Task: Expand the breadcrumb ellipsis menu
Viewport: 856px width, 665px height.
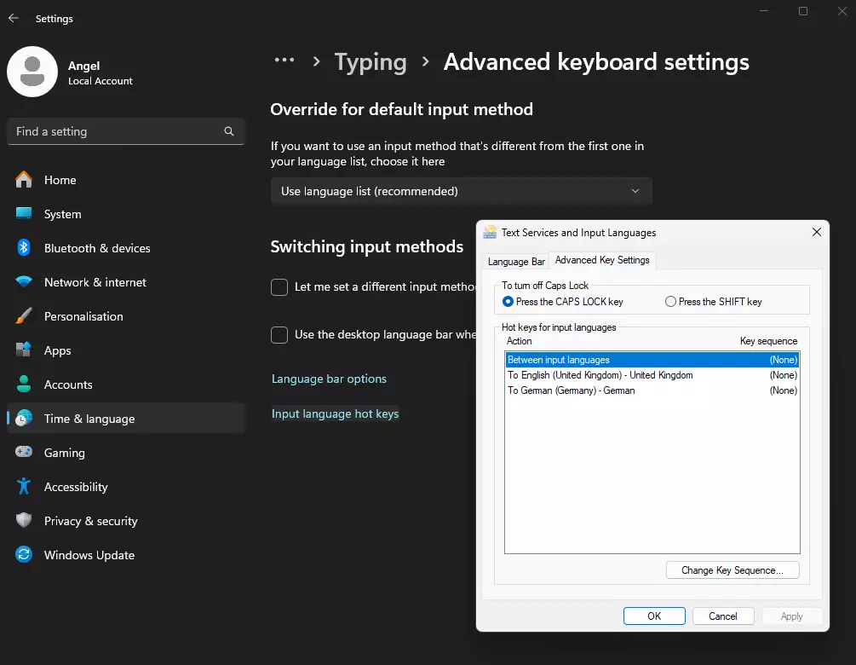Action: coord(284,61)
